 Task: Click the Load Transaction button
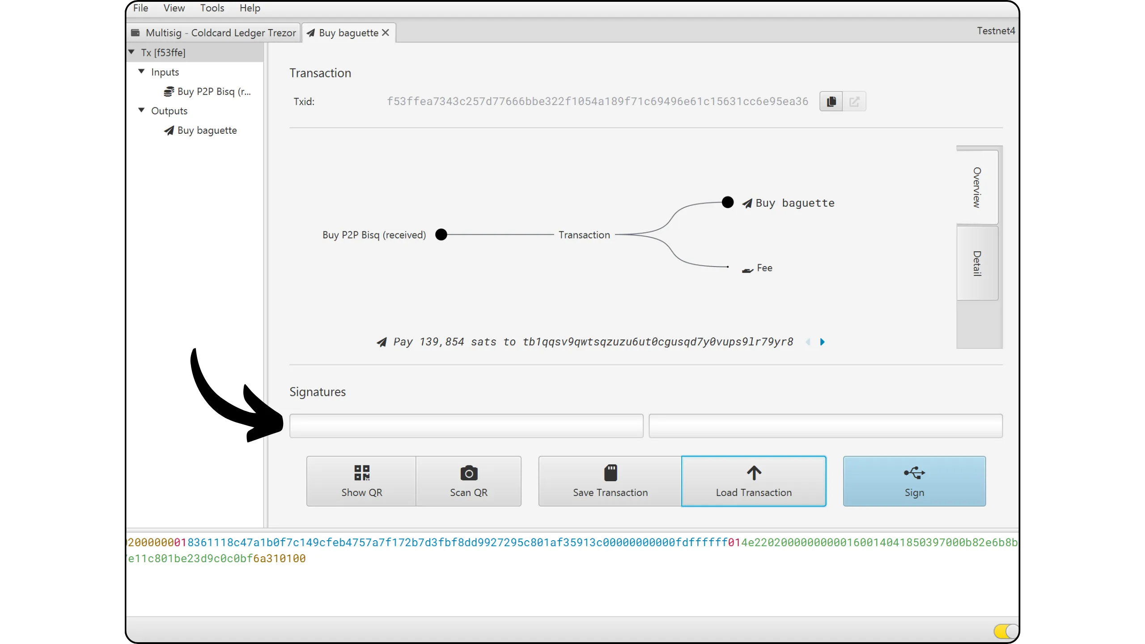754,481
